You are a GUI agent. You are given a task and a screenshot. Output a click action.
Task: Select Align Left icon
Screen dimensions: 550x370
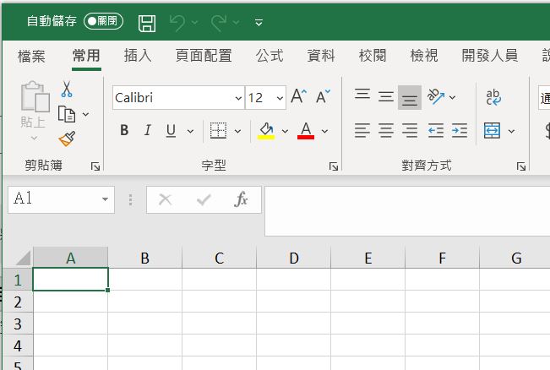click(x=362, y=130)
